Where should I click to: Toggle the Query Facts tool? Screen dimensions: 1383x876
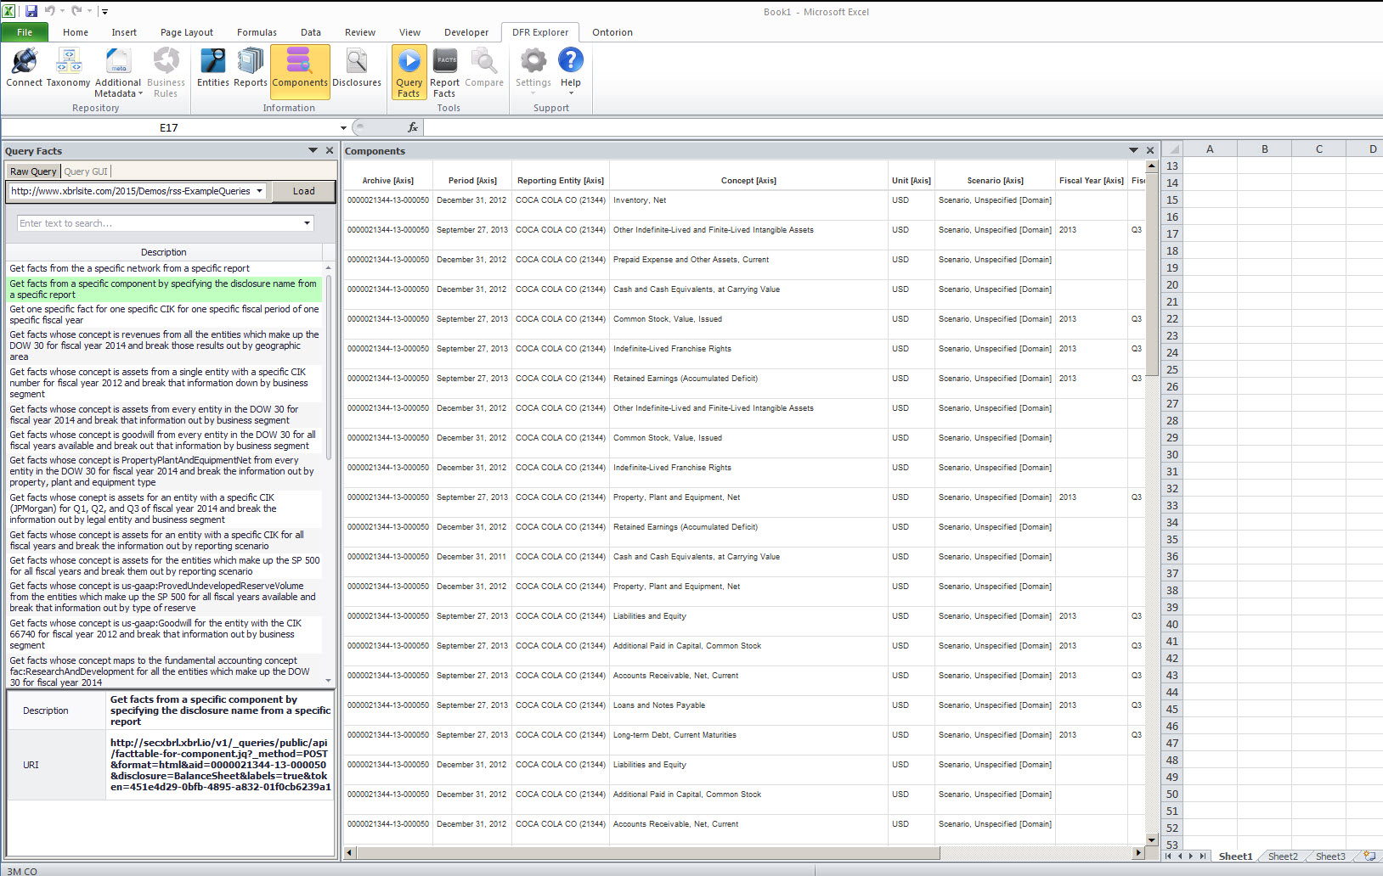tap(409, 73)
